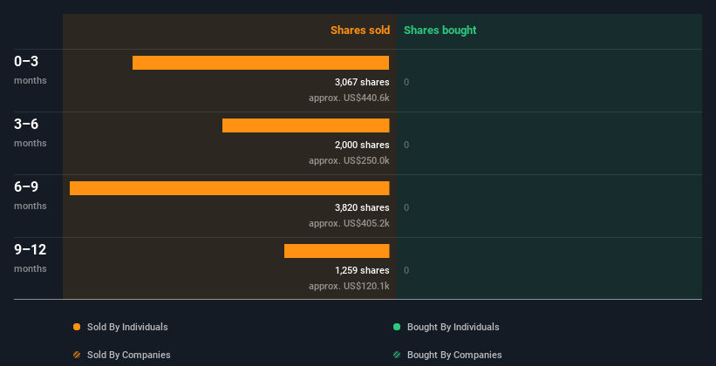
Task: Click the 3,820 shares value
Action: tap(362, 207)
